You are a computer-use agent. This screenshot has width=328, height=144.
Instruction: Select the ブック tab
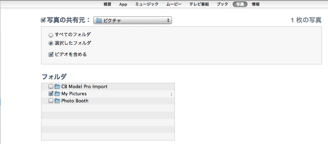pos(222,4)
